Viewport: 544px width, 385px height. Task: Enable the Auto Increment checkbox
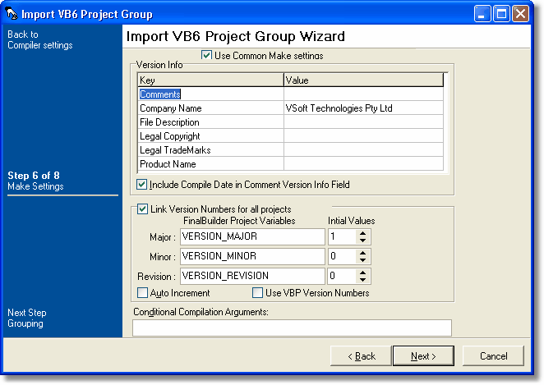pyautogui.click(x=142, y=293)
